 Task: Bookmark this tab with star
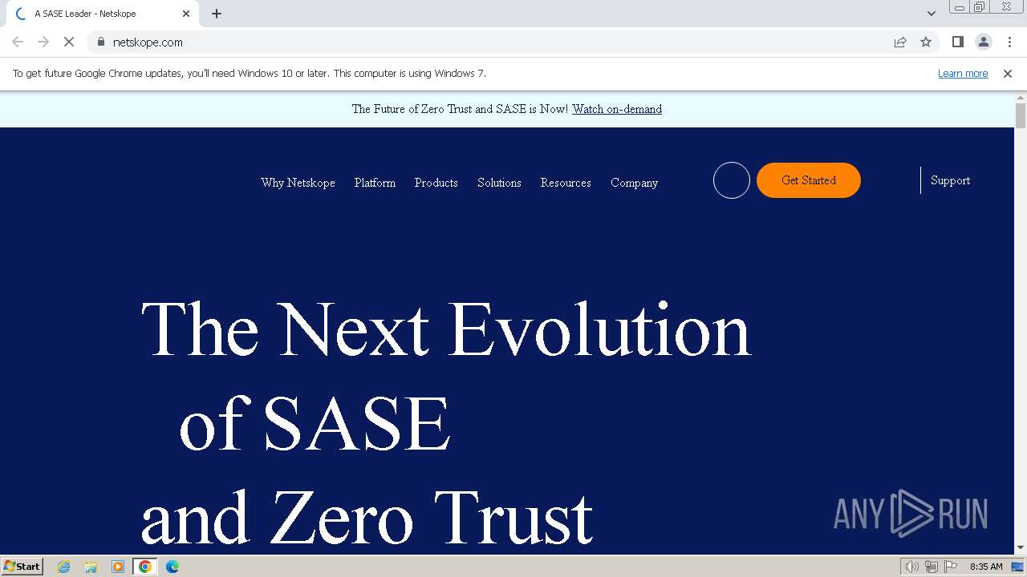[x=926, y=42]
